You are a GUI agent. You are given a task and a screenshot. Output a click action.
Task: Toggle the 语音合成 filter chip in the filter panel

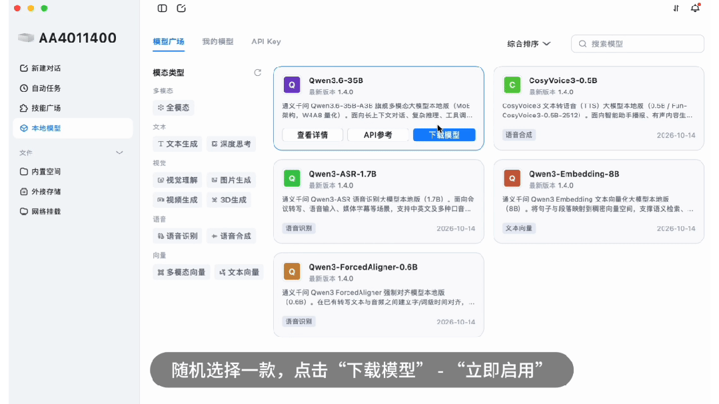coord(231,236)
